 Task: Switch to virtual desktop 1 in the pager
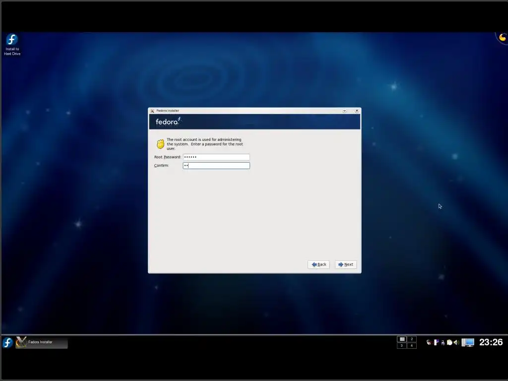402,339
